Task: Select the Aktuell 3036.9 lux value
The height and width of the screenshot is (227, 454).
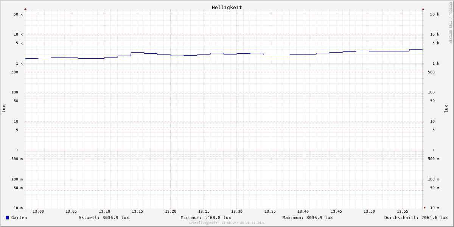Action: pyautogui.click(x=104, y=218)
